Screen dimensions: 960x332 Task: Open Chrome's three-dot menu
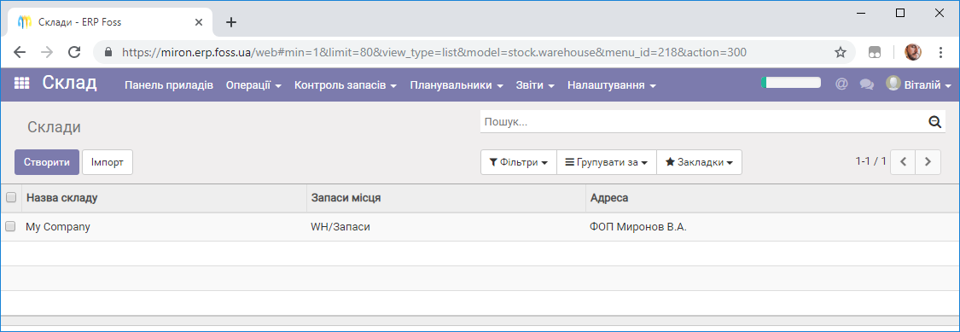[941, 52]
